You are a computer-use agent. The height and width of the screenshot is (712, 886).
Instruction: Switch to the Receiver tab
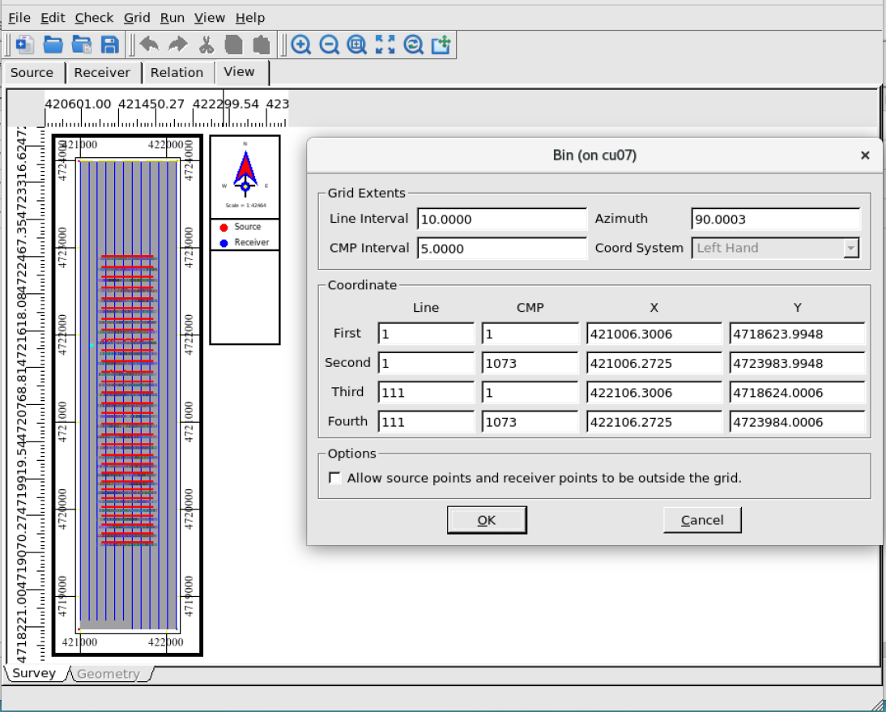(102, 73)
